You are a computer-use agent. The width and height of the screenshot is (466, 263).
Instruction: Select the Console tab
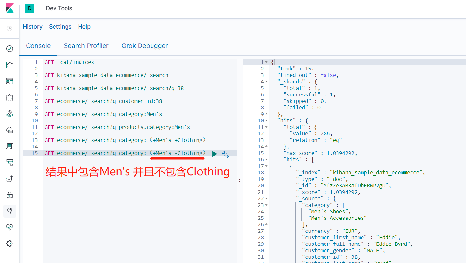(x=38, y=46)
